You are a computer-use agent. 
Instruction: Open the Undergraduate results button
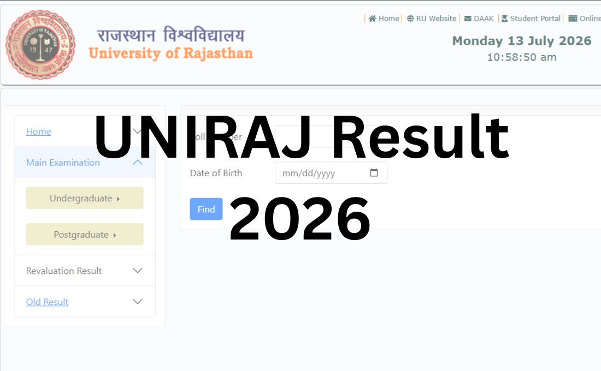pos(85,198)
